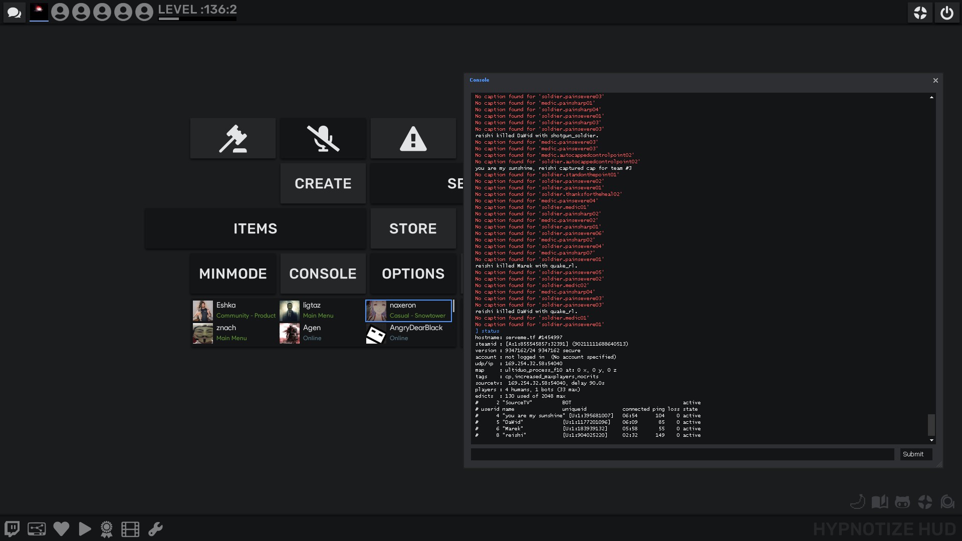Click the muted microphone icon button

click(x=323, y=139)
